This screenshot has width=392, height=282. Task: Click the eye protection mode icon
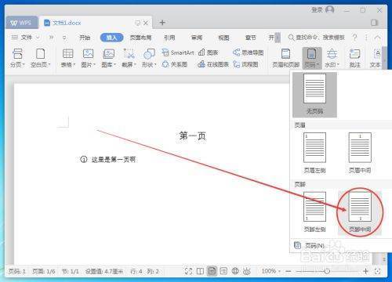coord(247,271)
